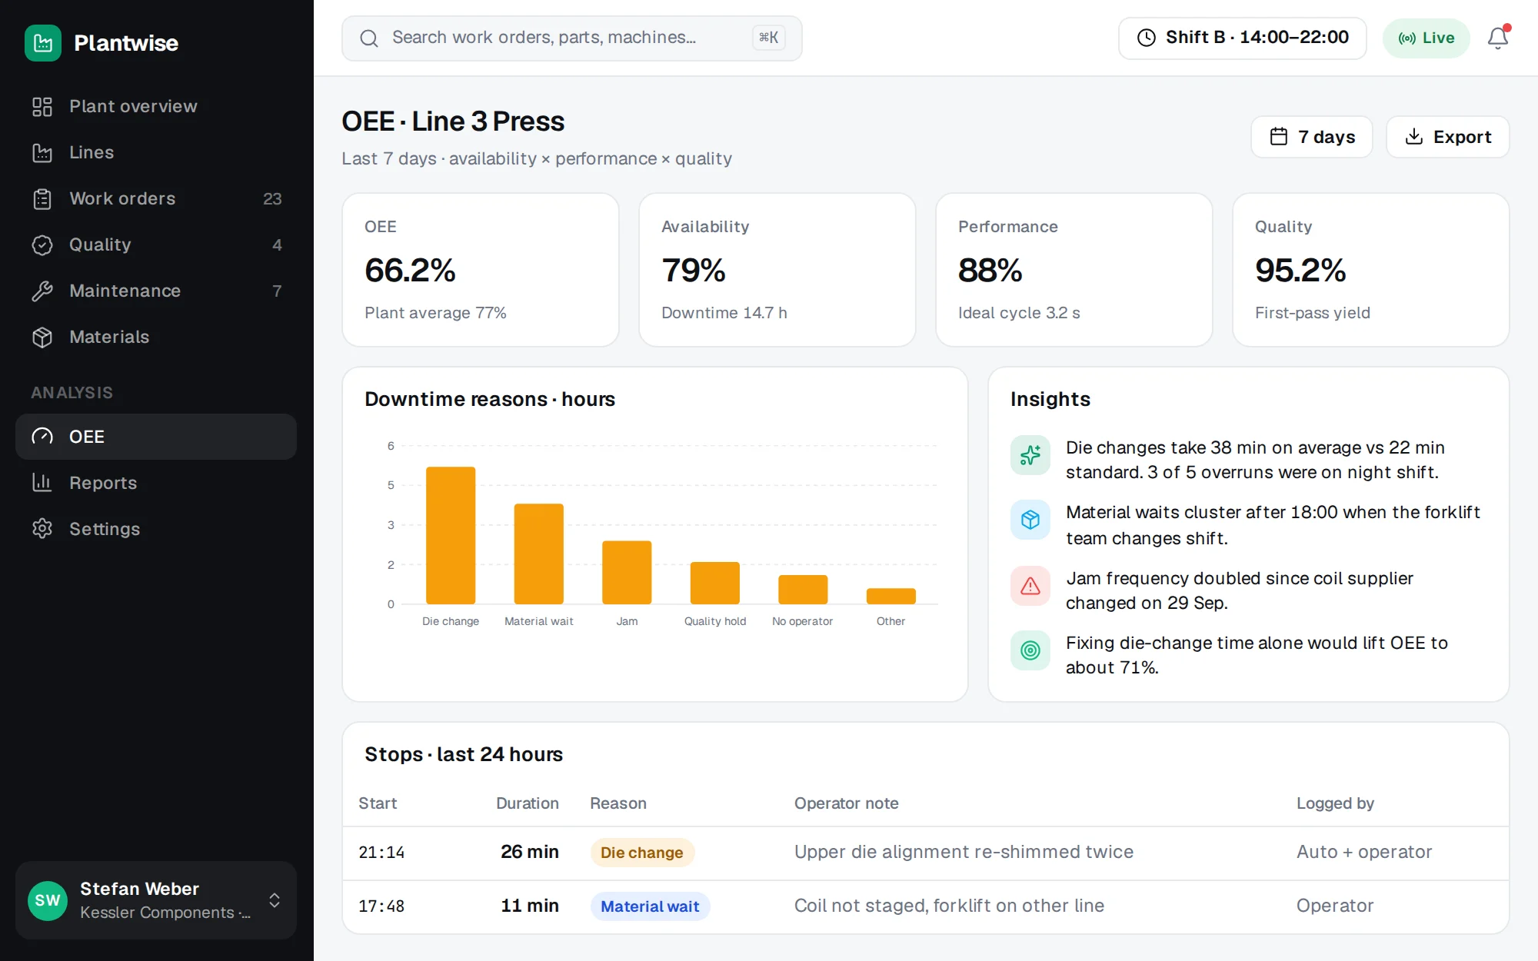Click the SW user avatar
Viewport: 1538px width, 961px height.
[48, 900]
